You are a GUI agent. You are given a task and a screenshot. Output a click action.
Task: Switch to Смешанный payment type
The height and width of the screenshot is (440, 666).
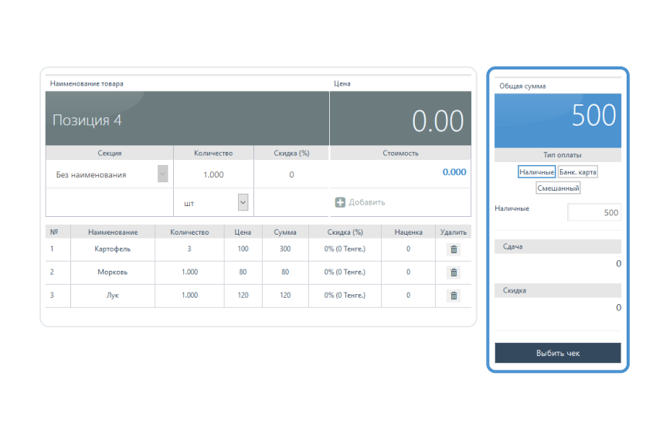(558, 188)
